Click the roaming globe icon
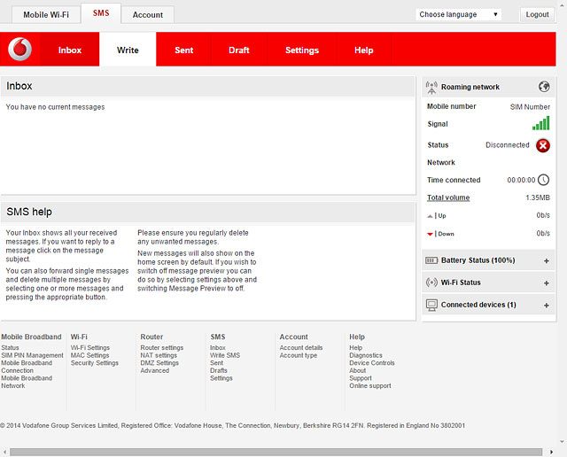This screenshot has width=567, height=457. pyautogui.click(x=544, y=87)
